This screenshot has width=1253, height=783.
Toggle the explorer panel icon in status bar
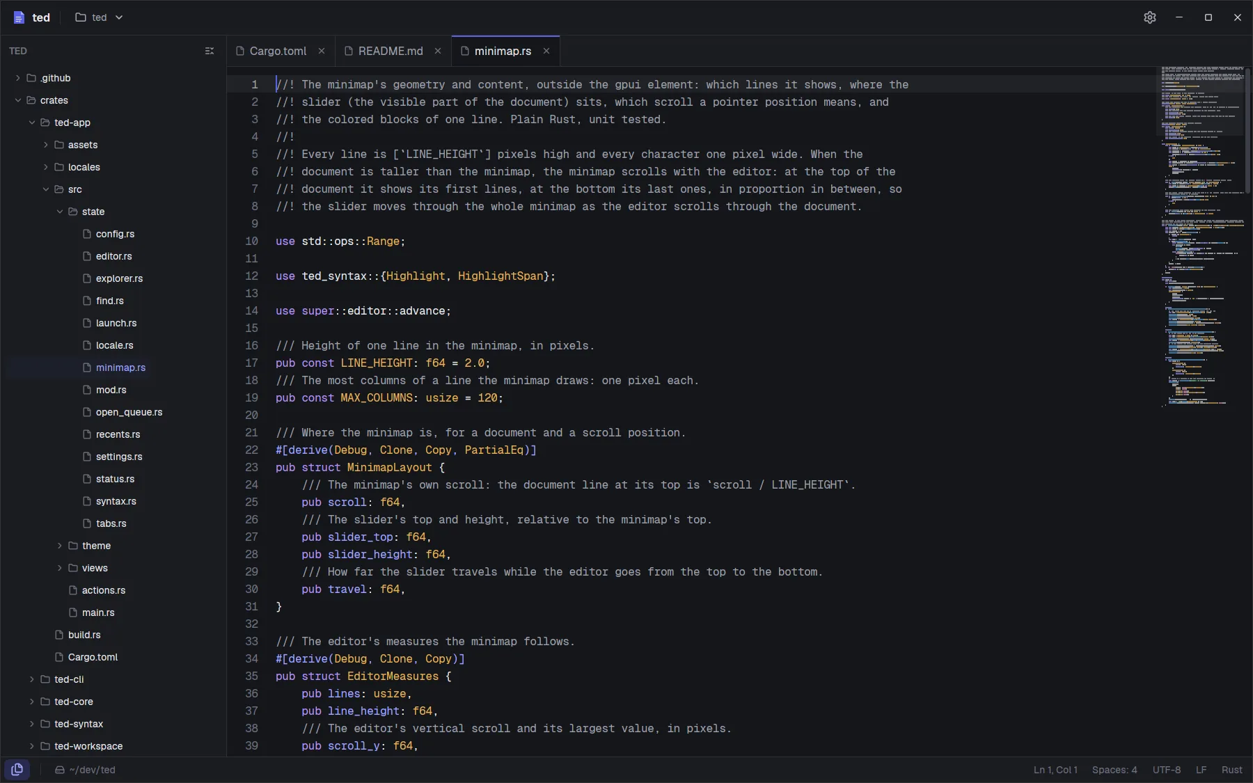point(17,769)
